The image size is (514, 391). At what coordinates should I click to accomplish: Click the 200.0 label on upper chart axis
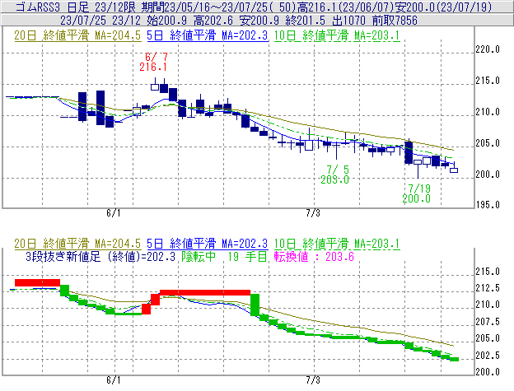[x=488, y=175]
